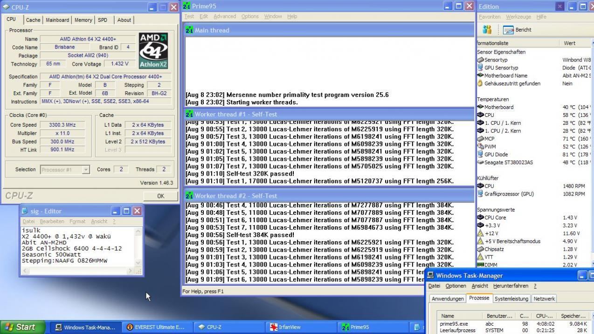594x334 pixels.
Task: Click the sig Editor vertical scrollbar up arrow
Action: [x=138, y=232]
